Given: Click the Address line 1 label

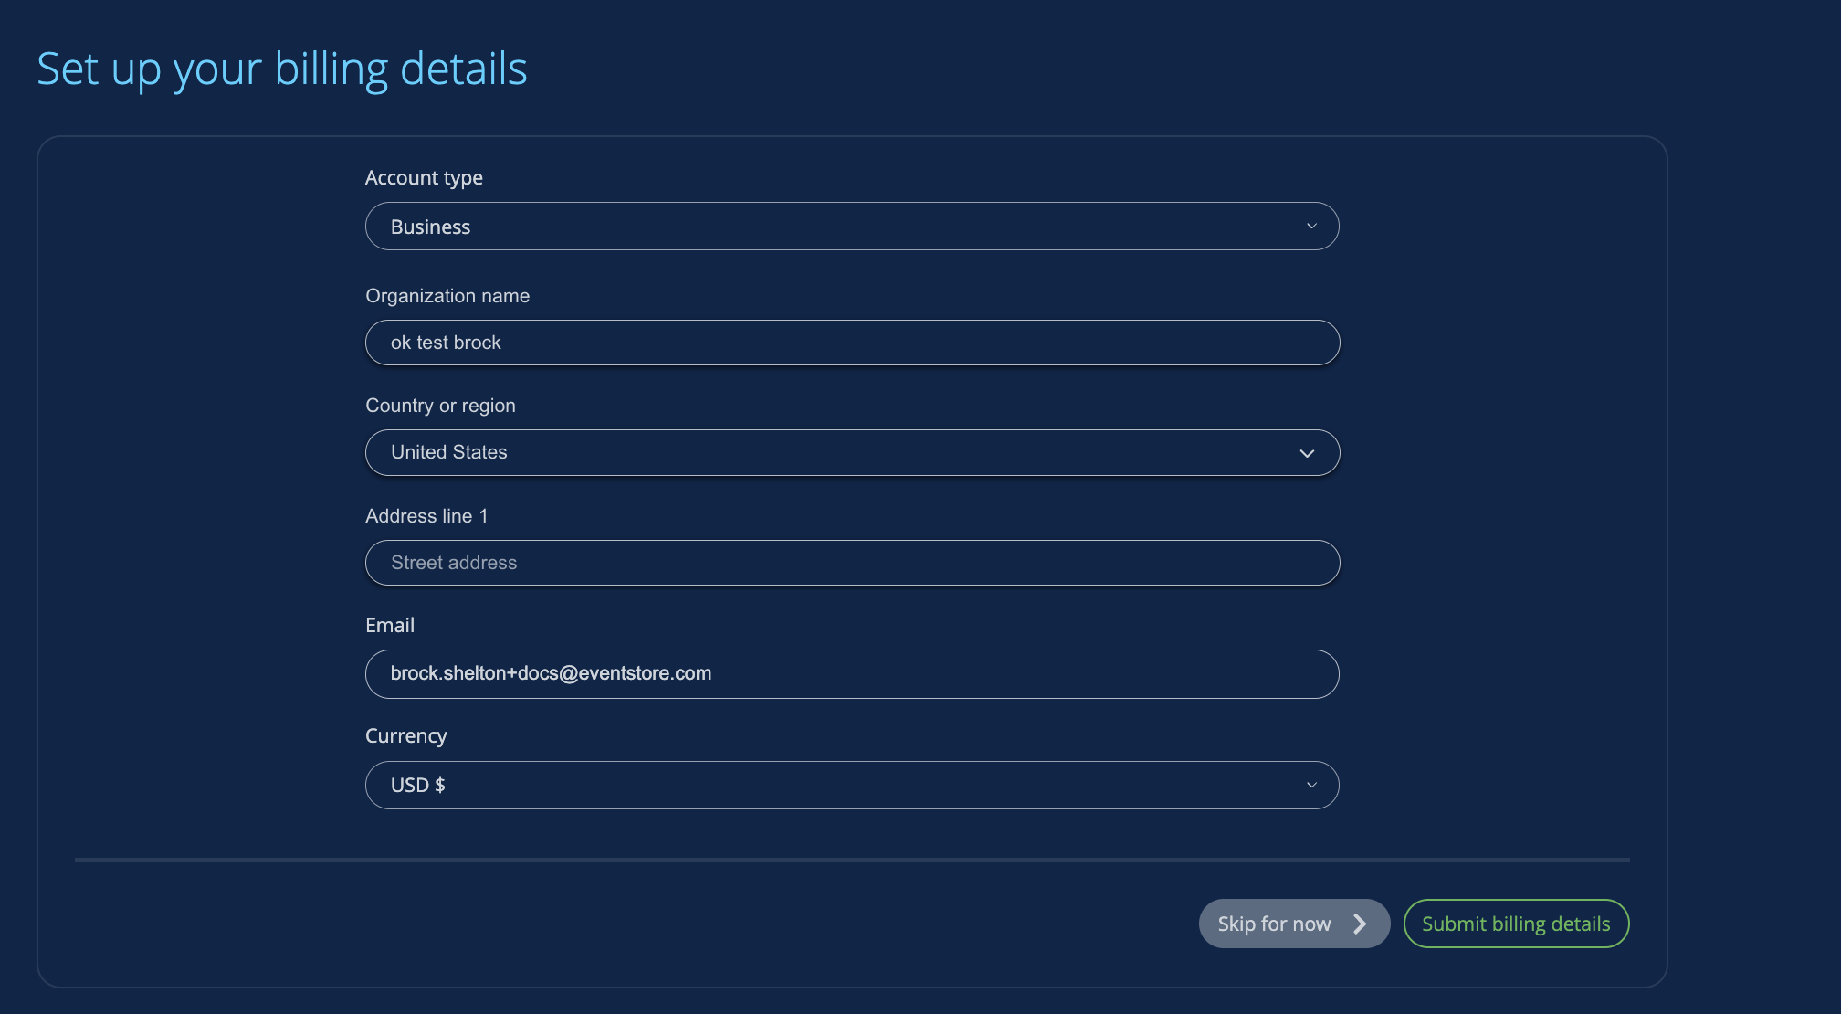Looking at the screenshot, I should tap(426, 516).
